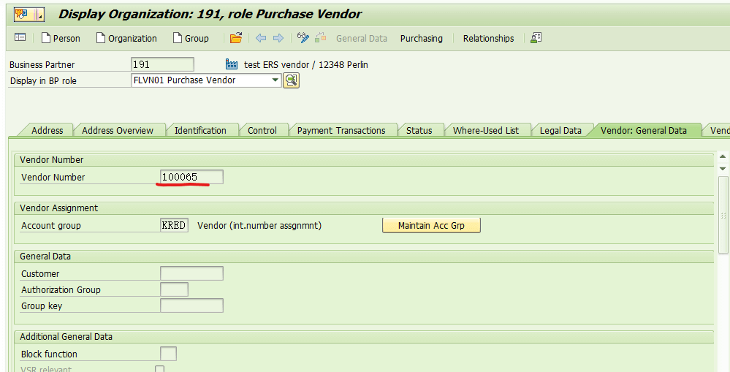Click the role details icon beside BP role

pos(291,80)
